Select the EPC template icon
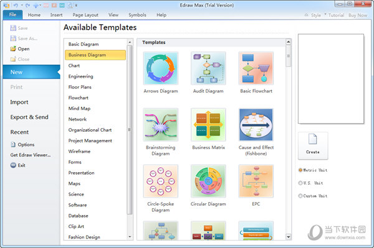Image resolution: width=374 pixels, height=248 pixels. tap(256, 181)
